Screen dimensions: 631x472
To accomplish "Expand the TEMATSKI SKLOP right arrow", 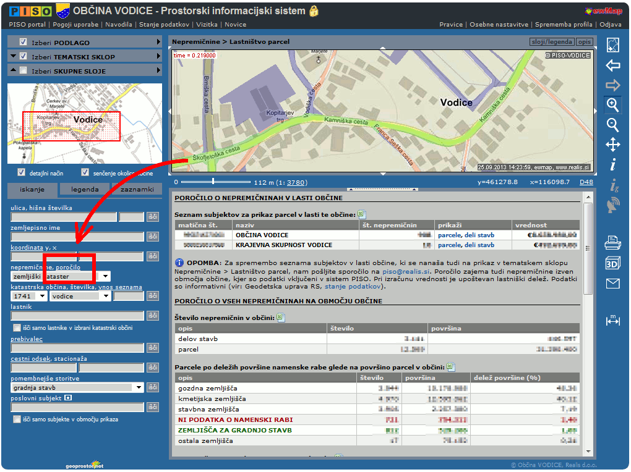I will tap(159, 56).
